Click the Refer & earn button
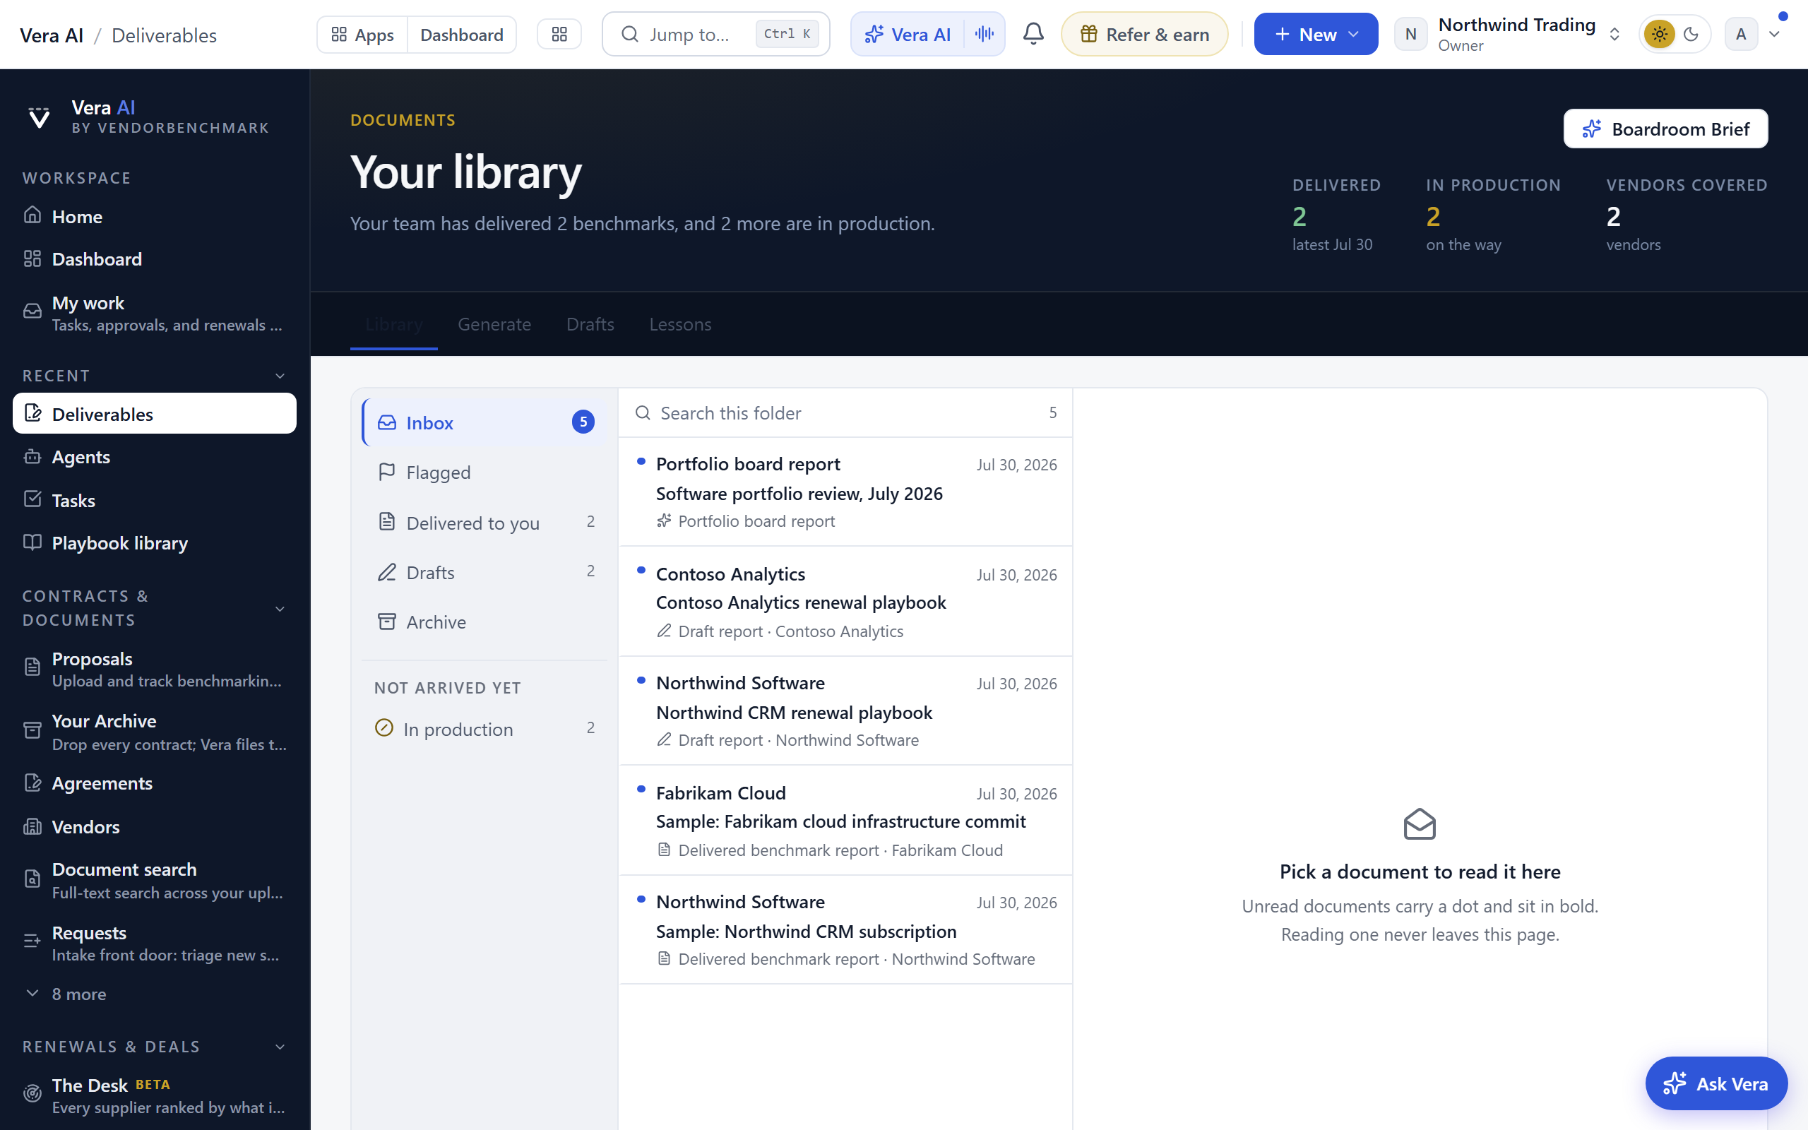 (x=1144, y=35)
